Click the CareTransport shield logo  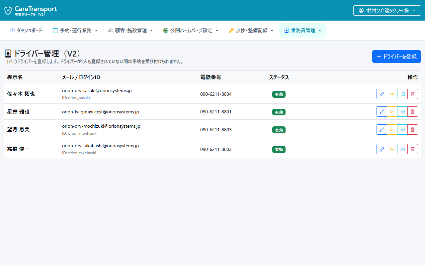click(8, 11)
